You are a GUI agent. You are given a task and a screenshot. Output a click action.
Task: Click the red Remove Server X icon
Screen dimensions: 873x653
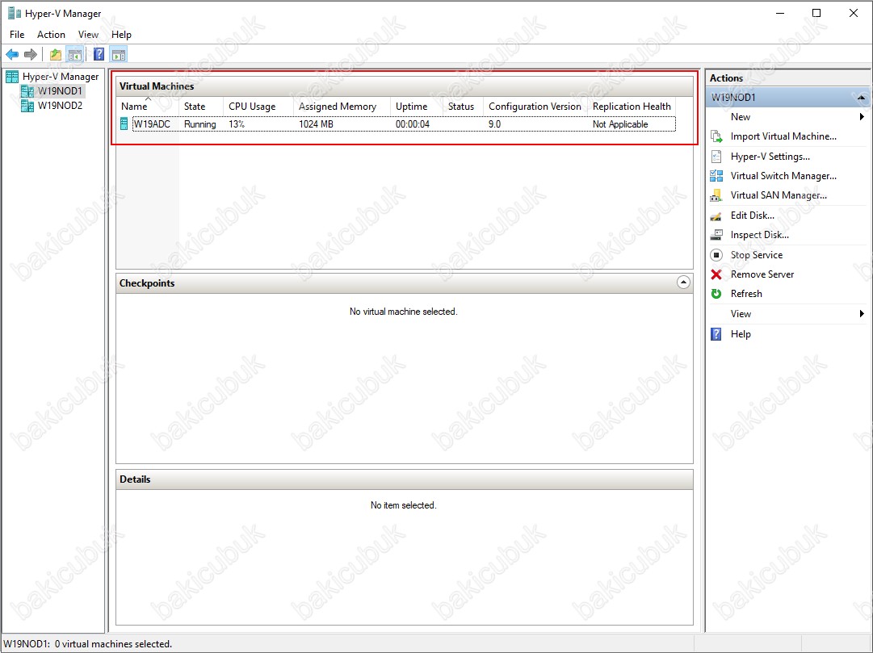click(x=716, y=274)
